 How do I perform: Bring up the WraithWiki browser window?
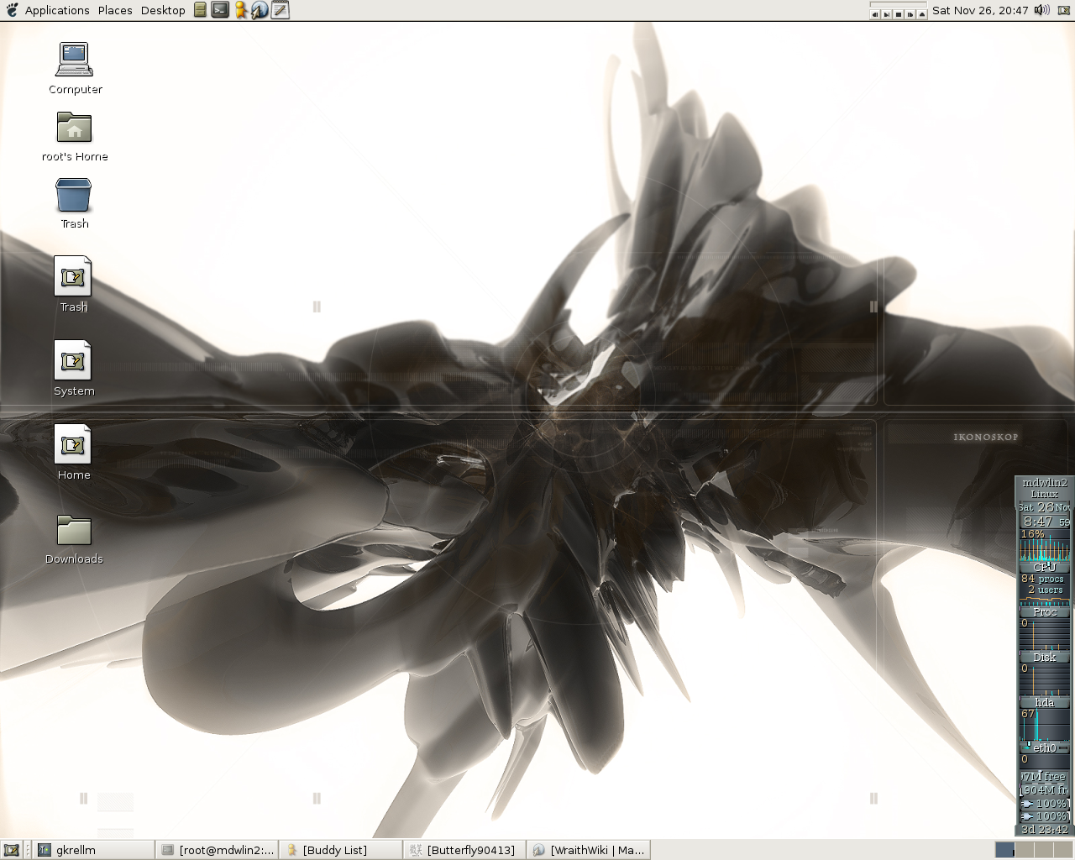[589, 850]
